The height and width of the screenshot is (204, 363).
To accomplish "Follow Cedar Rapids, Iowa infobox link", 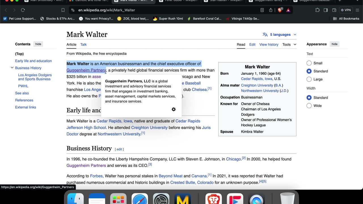I will coord(257,79).
